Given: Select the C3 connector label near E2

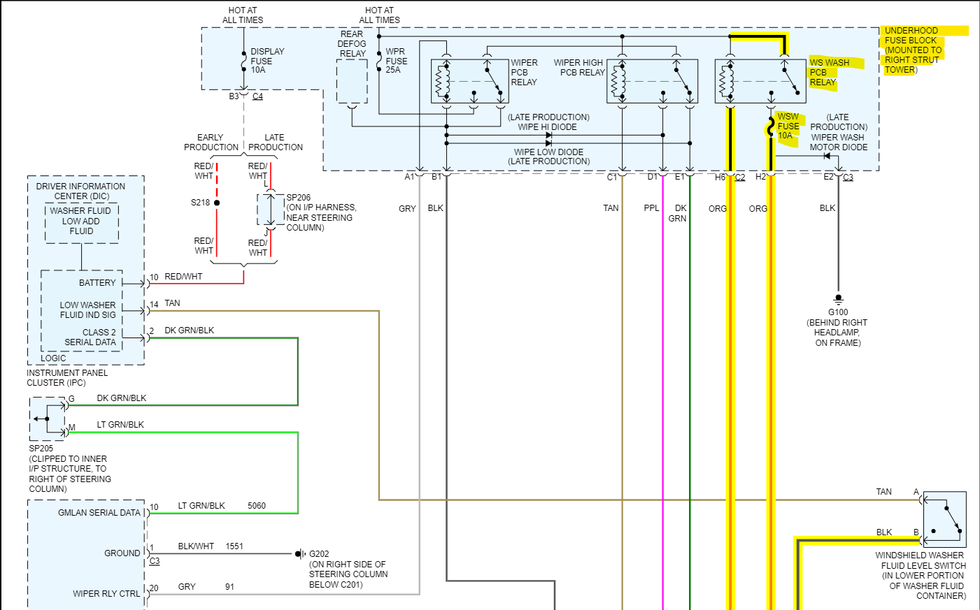Looking at the screenshot, I should pos(848,177).
